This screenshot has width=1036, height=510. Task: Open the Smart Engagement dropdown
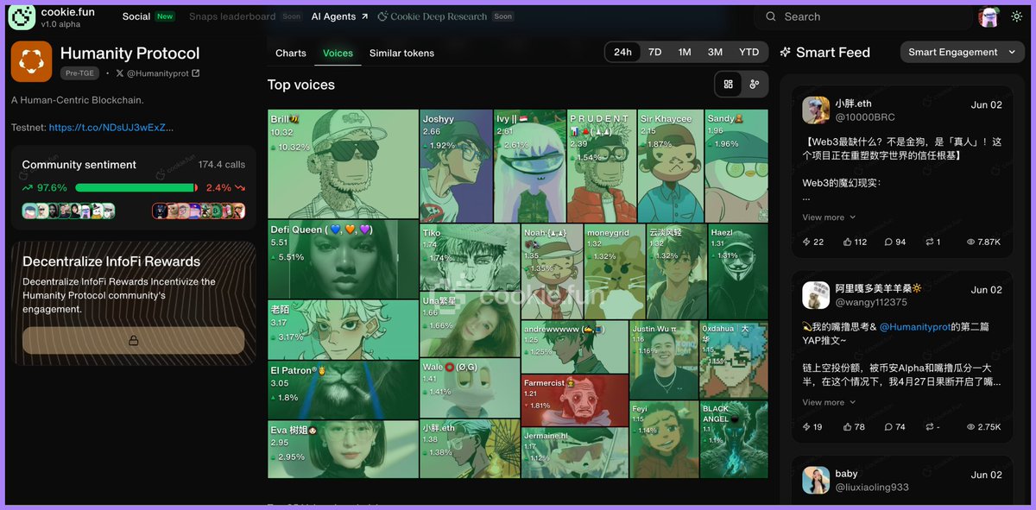963,52
